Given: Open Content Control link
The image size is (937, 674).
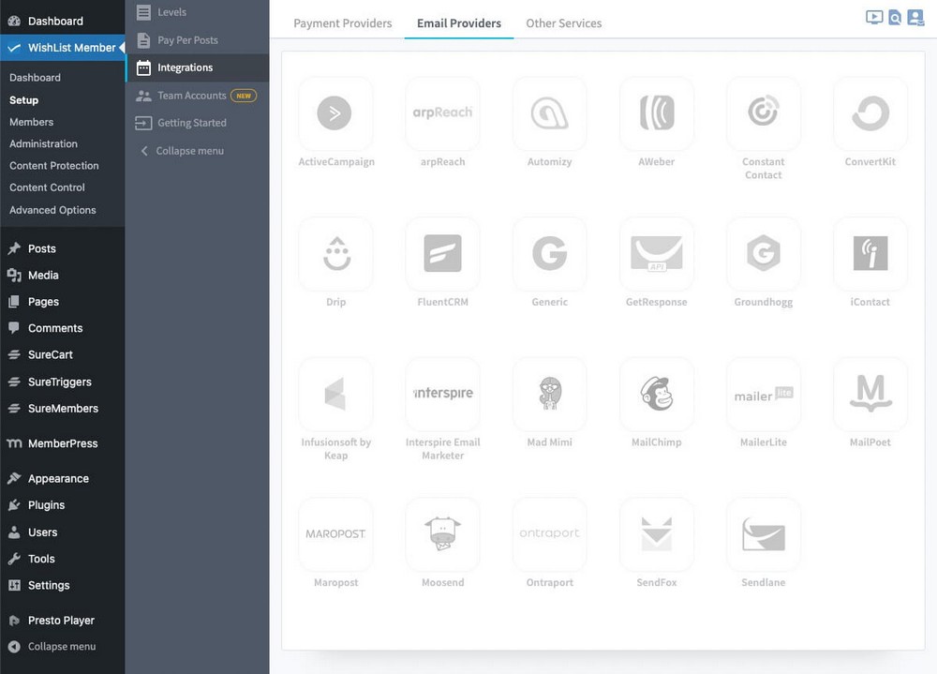Looking at the screenshot, I should [x=47, y=187].
